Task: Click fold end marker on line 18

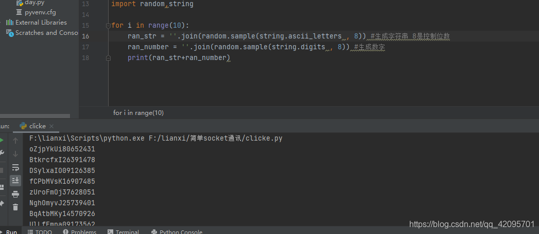Action: point(108,58)
